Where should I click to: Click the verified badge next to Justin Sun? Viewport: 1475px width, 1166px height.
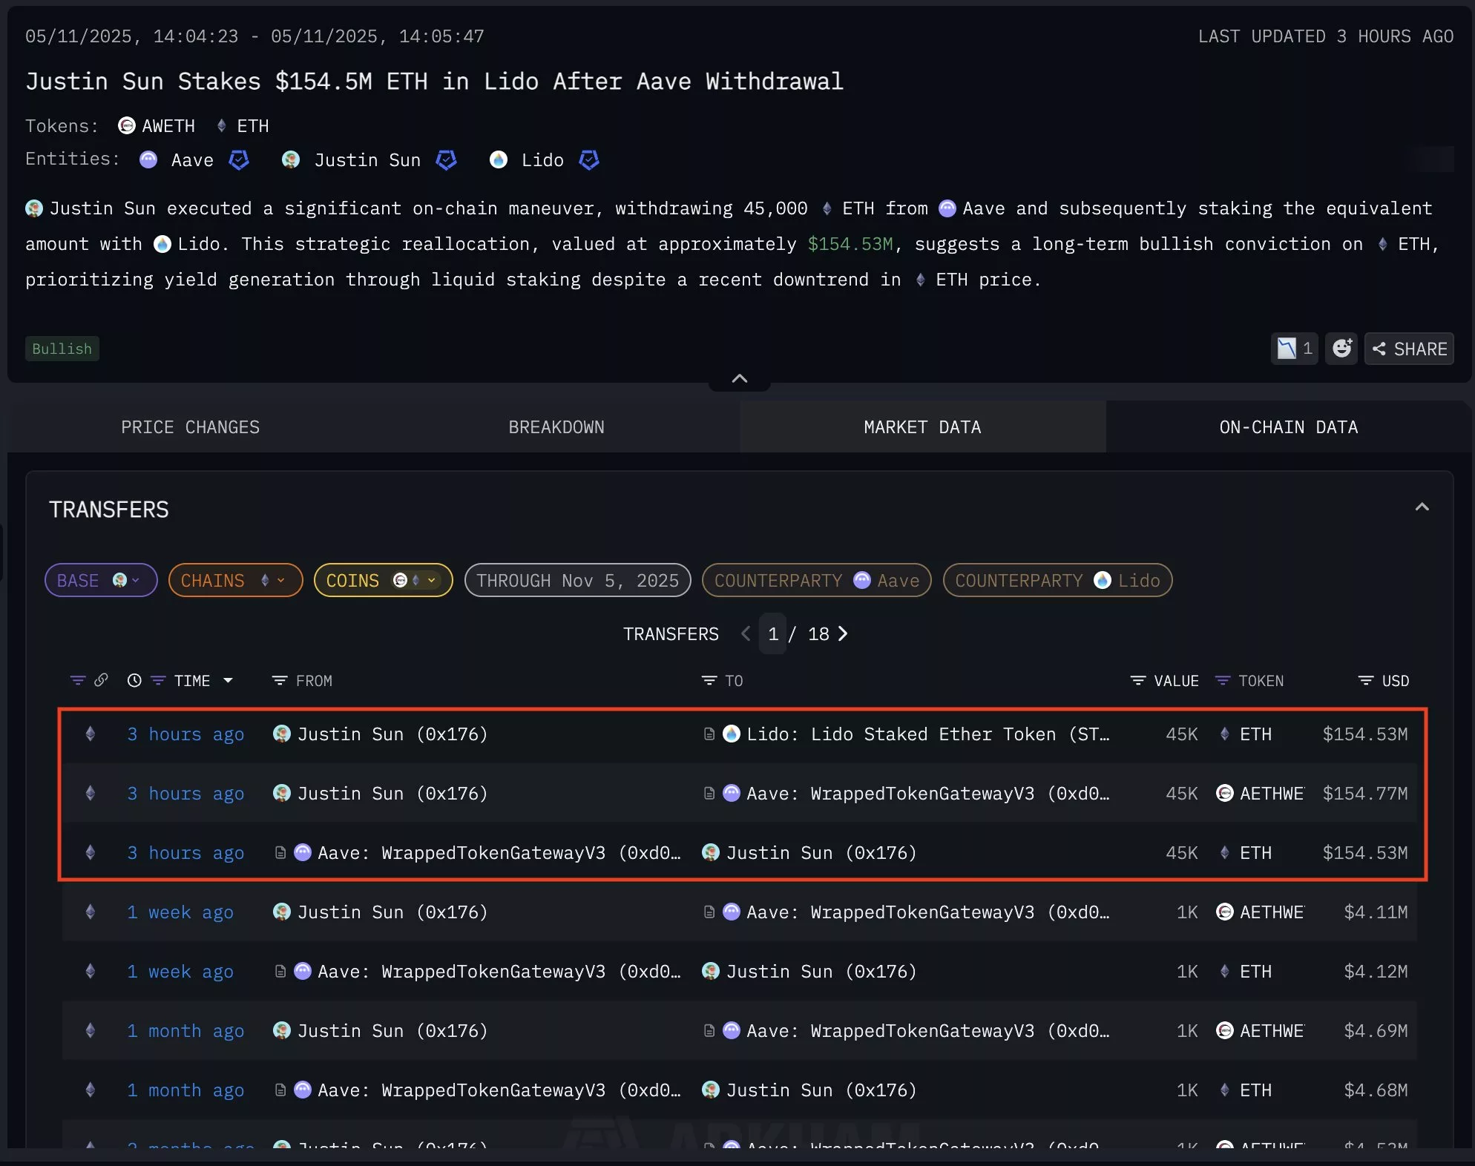(447, 160)
